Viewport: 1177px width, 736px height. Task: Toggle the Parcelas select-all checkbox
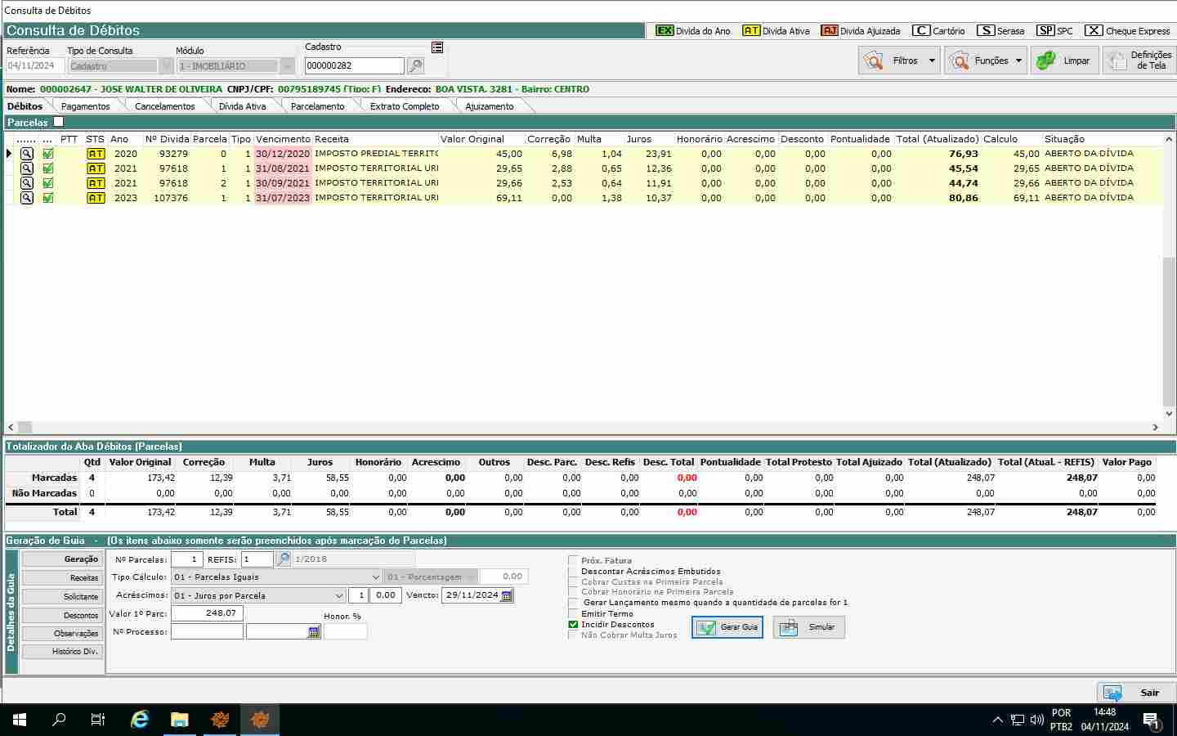tap(58, 123)
